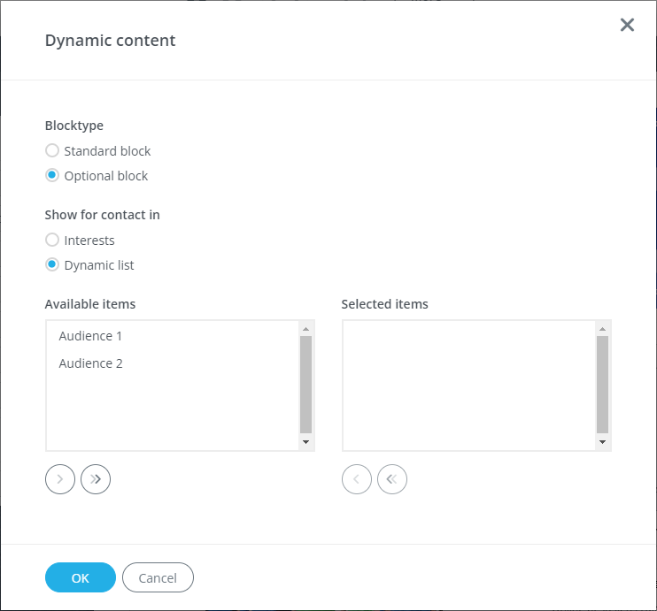Click the Available items scrollbar thumb
657x611 pixels.
(305, 384)
